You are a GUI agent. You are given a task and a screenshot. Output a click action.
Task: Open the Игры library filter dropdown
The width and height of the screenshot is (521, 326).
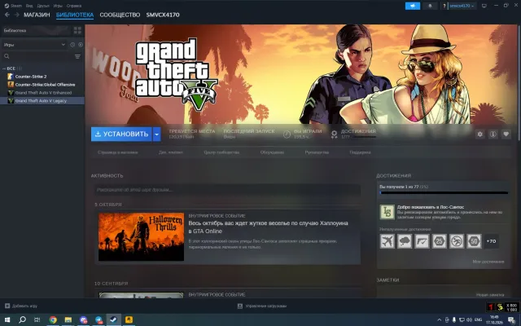(x=34, y=45)
